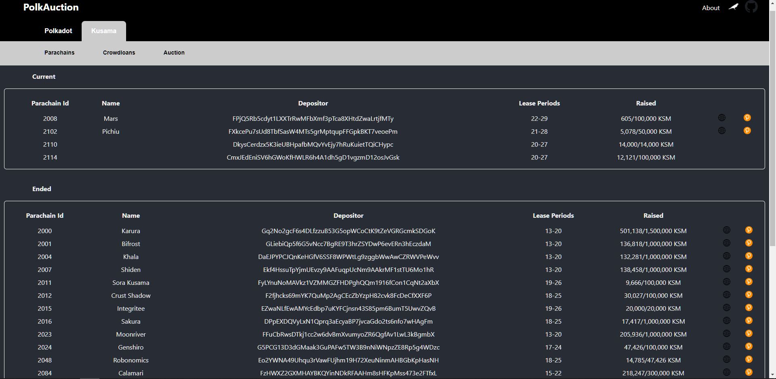The image size is (776, 379).
Task: Open orange Polkadot icon for Pichiu row
Action: [747, 131]
